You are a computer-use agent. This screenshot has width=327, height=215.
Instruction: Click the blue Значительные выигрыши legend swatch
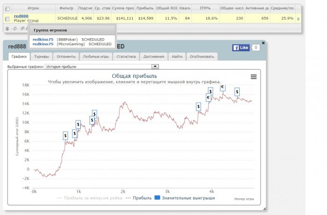(157, 198)
